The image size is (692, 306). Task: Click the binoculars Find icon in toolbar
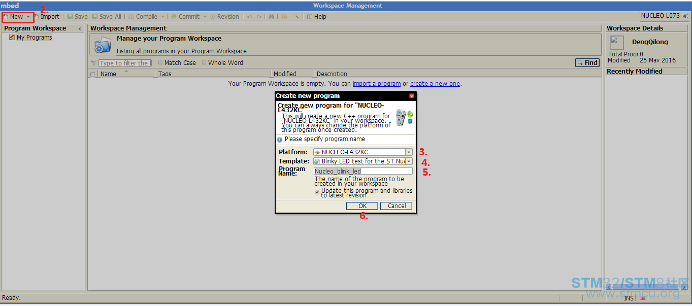point(272,17)
